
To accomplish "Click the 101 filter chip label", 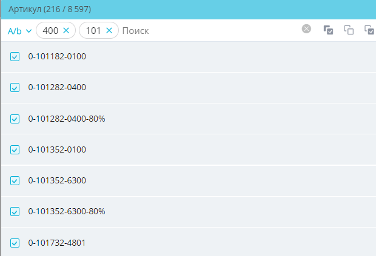I will click(x=93, y=30).
